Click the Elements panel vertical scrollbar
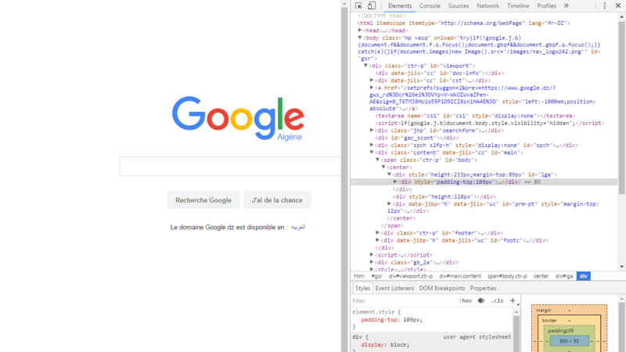 (621, 108)
